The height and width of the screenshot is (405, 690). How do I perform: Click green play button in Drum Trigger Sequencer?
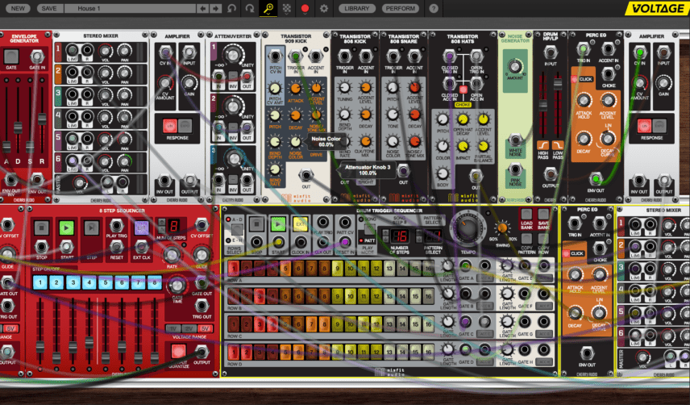click(x=278, y=224)
